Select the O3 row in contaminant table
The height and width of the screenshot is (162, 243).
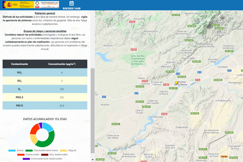[45, 89]
